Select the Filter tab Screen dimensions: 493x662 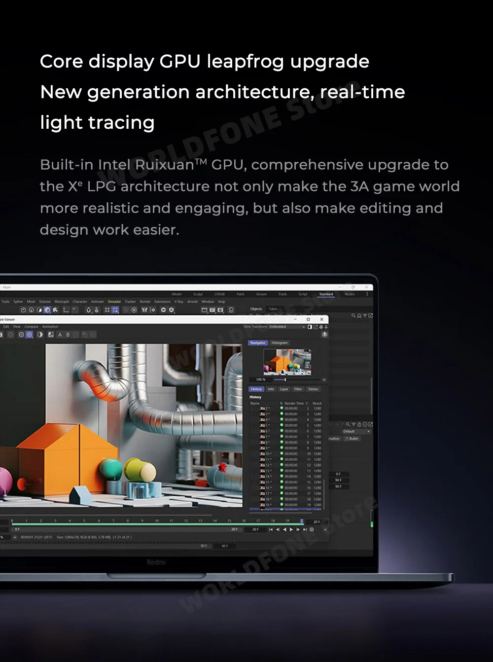[x=298, y=389]
